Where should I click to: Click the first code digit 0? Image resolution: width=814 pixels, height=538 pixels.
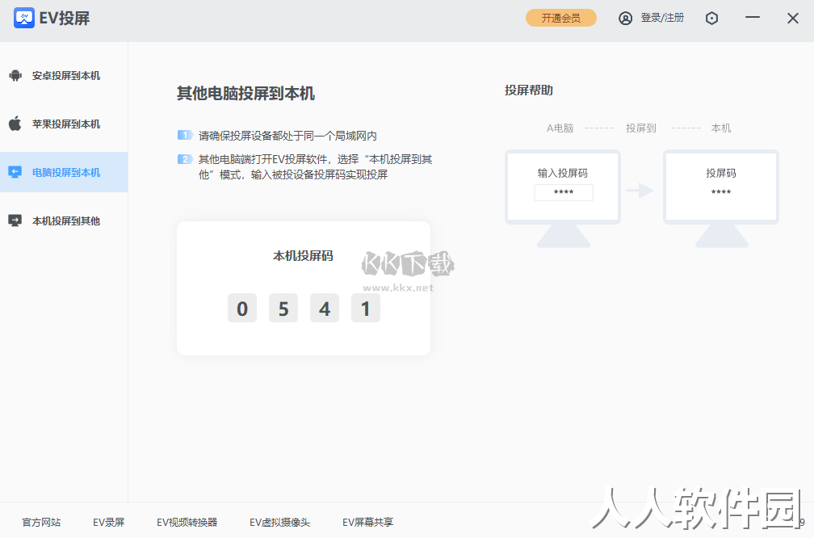click(x=242, y=308)
